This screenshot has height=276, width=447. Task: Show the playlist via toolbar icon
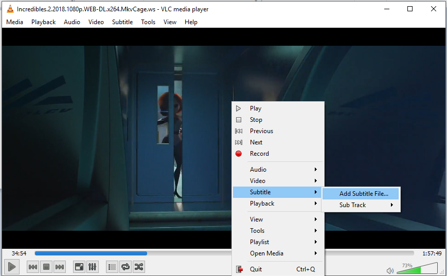pyautogui.click(x=112, y=267)
